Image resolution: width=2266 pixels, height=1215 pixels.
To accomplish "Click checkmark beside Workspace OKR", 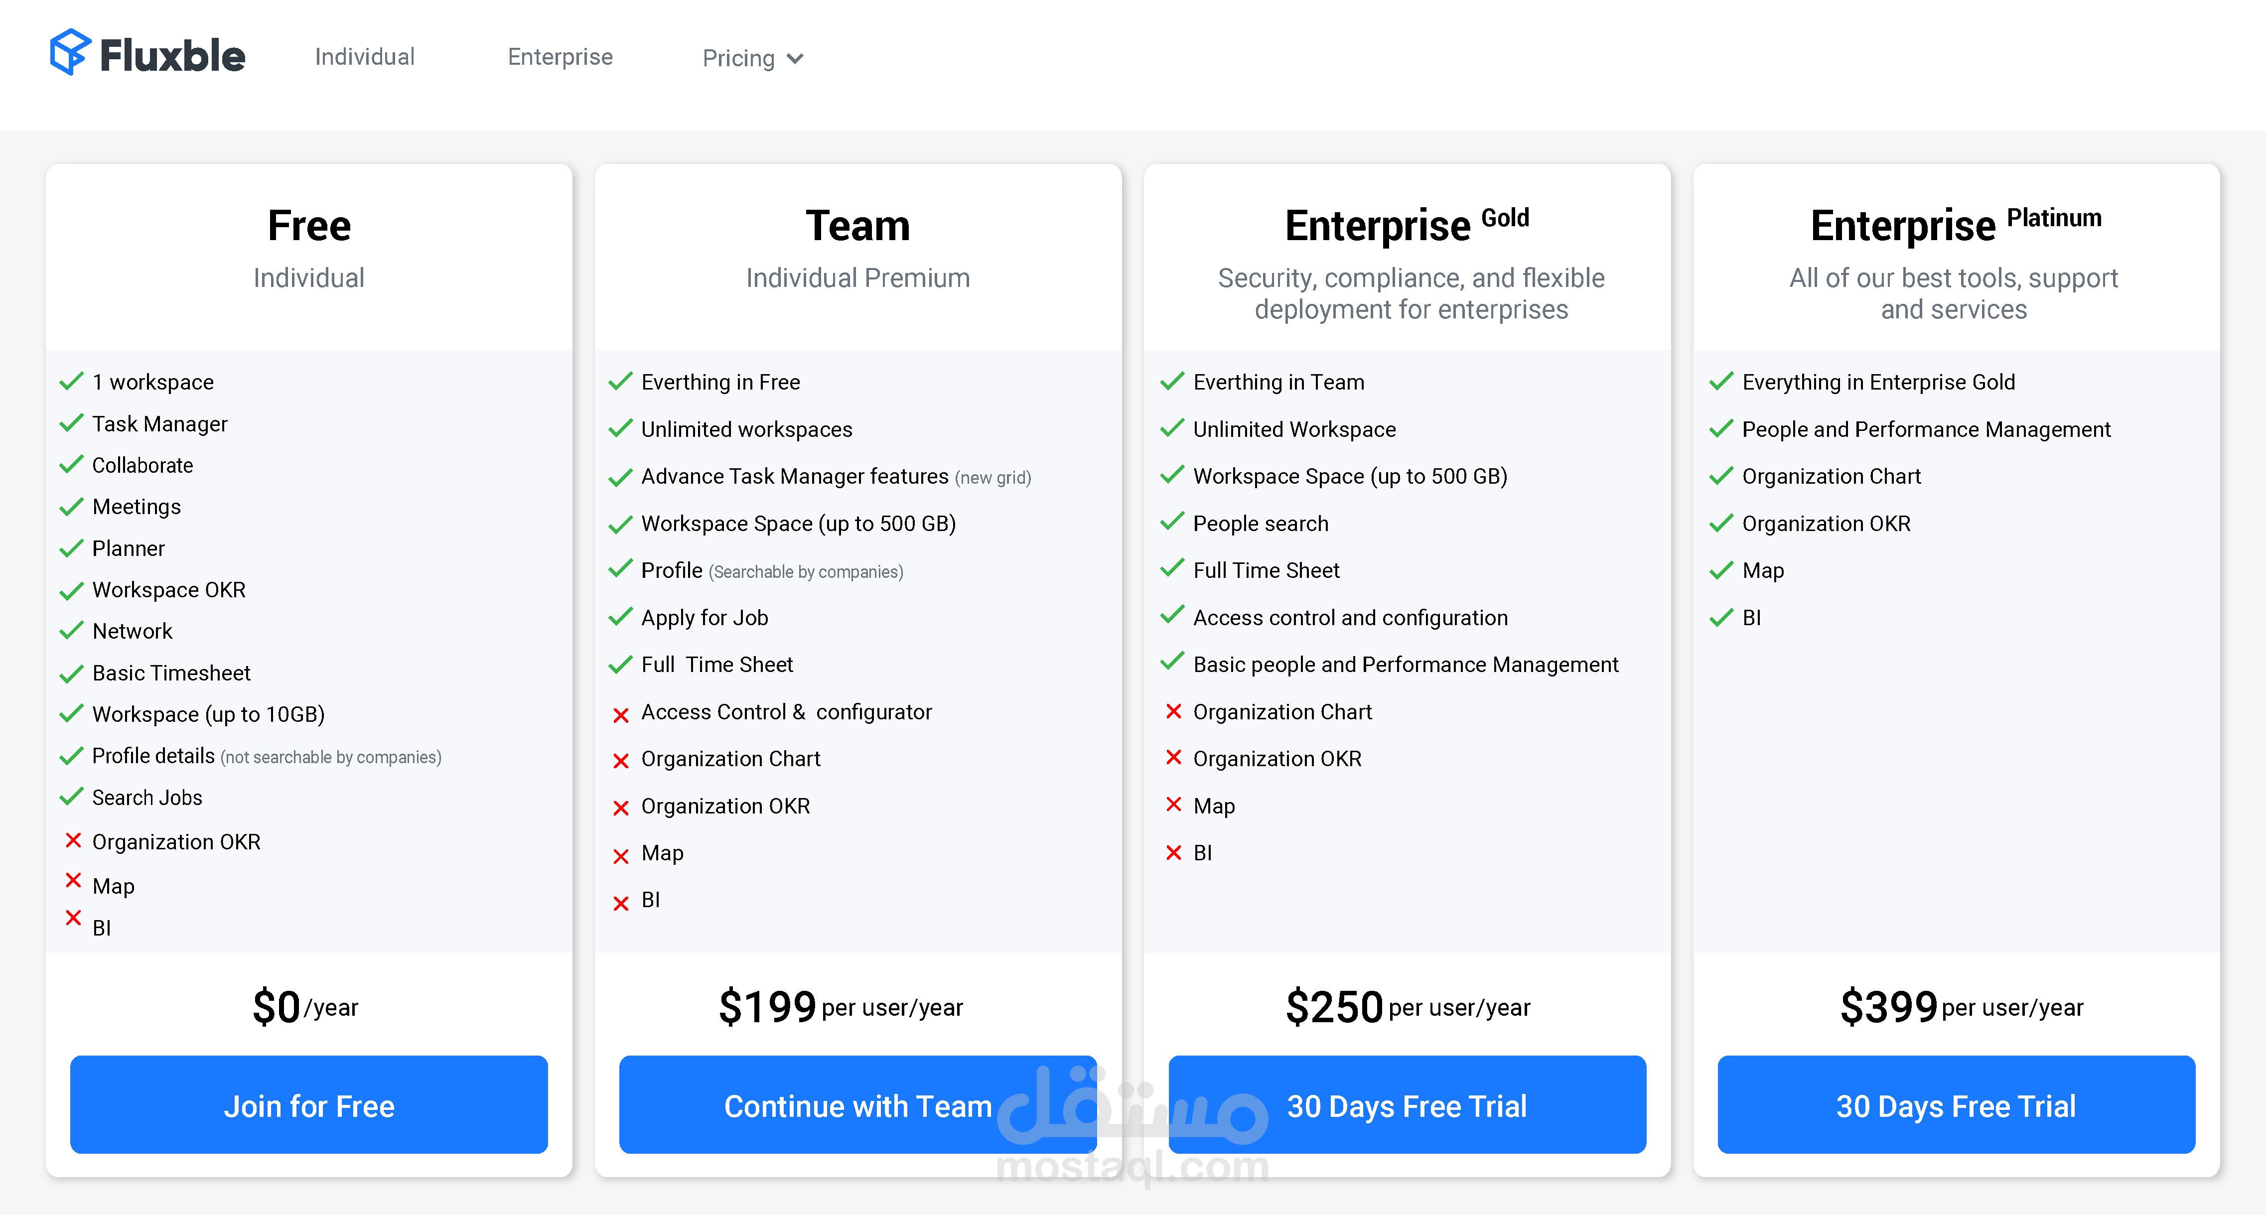I will (71, 590).
